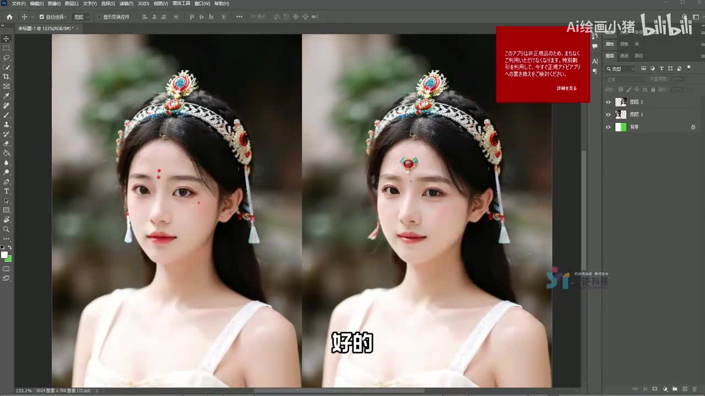
Task: Reset default foreground and background colors
Action: pos(3,248)
